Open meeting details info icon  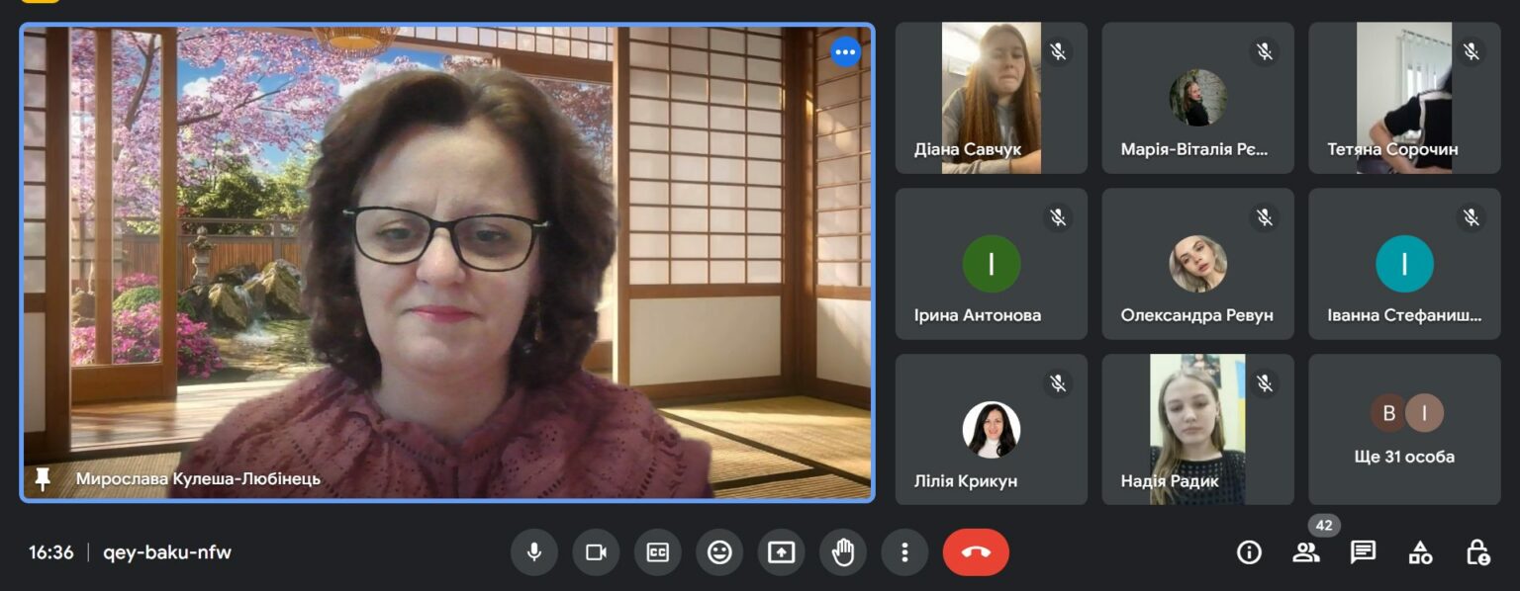tap(1250, 552)
